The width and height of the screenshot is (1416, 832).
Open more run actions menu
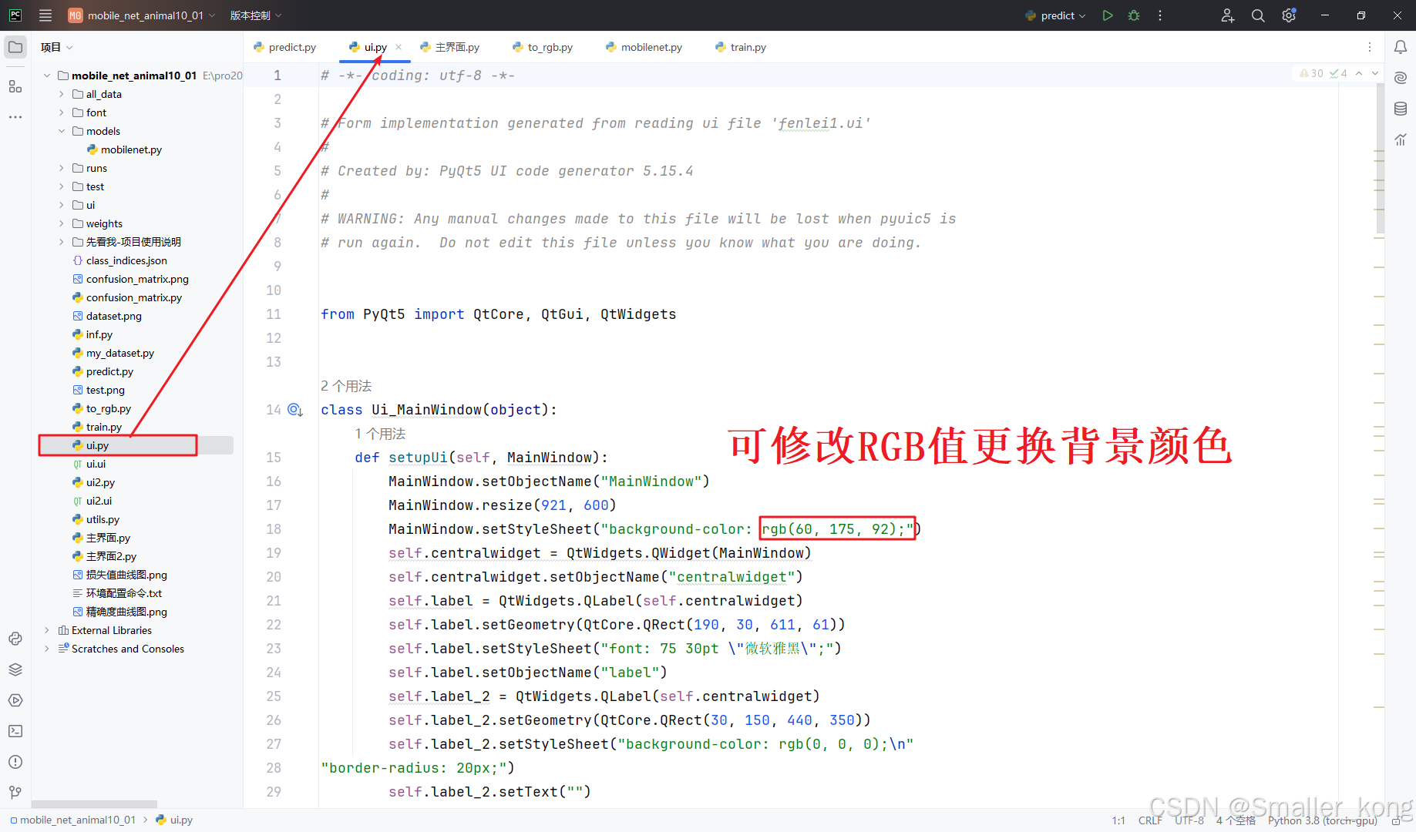point(1160,15)
